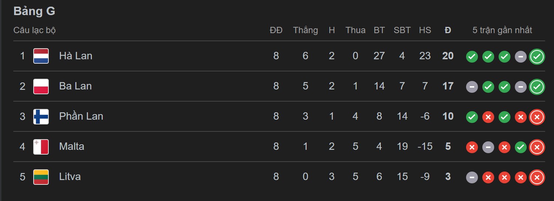Viewport: 554px width, 201px height.
Task: Select the Phần Lan team name
Action: [x=81, y=116]
